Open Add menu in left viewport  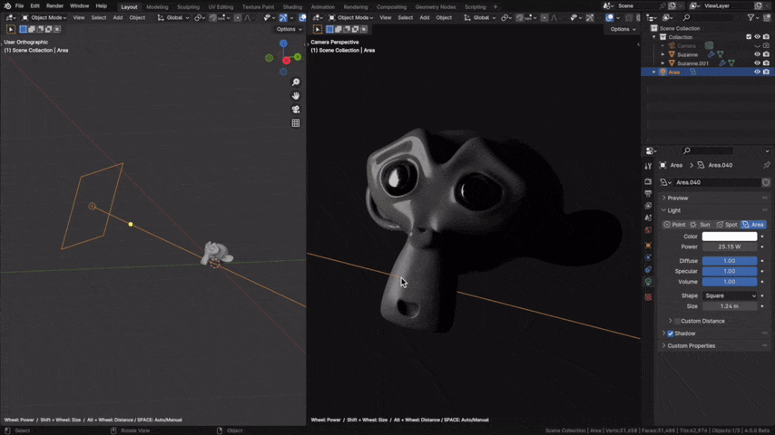118,18
